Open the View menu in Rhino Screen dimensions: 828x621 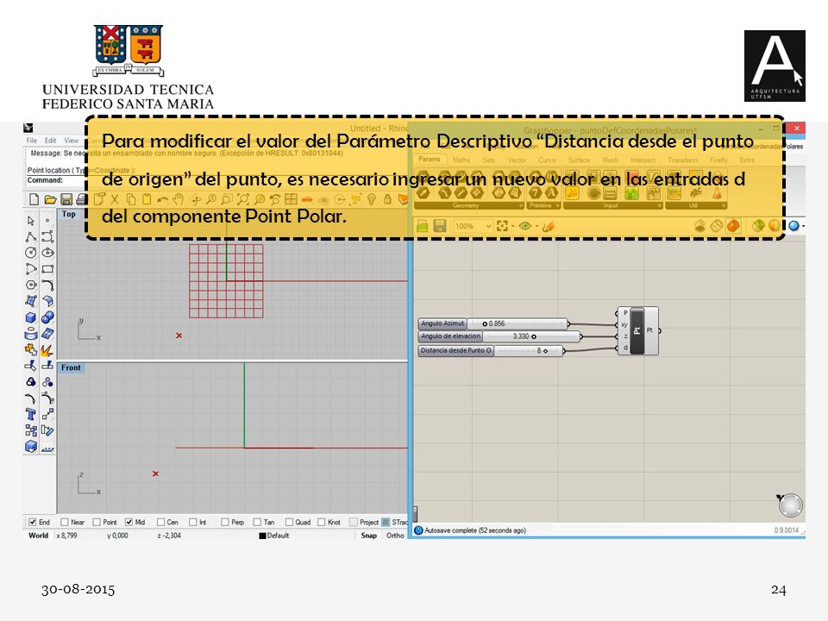[x=72, y=141]
